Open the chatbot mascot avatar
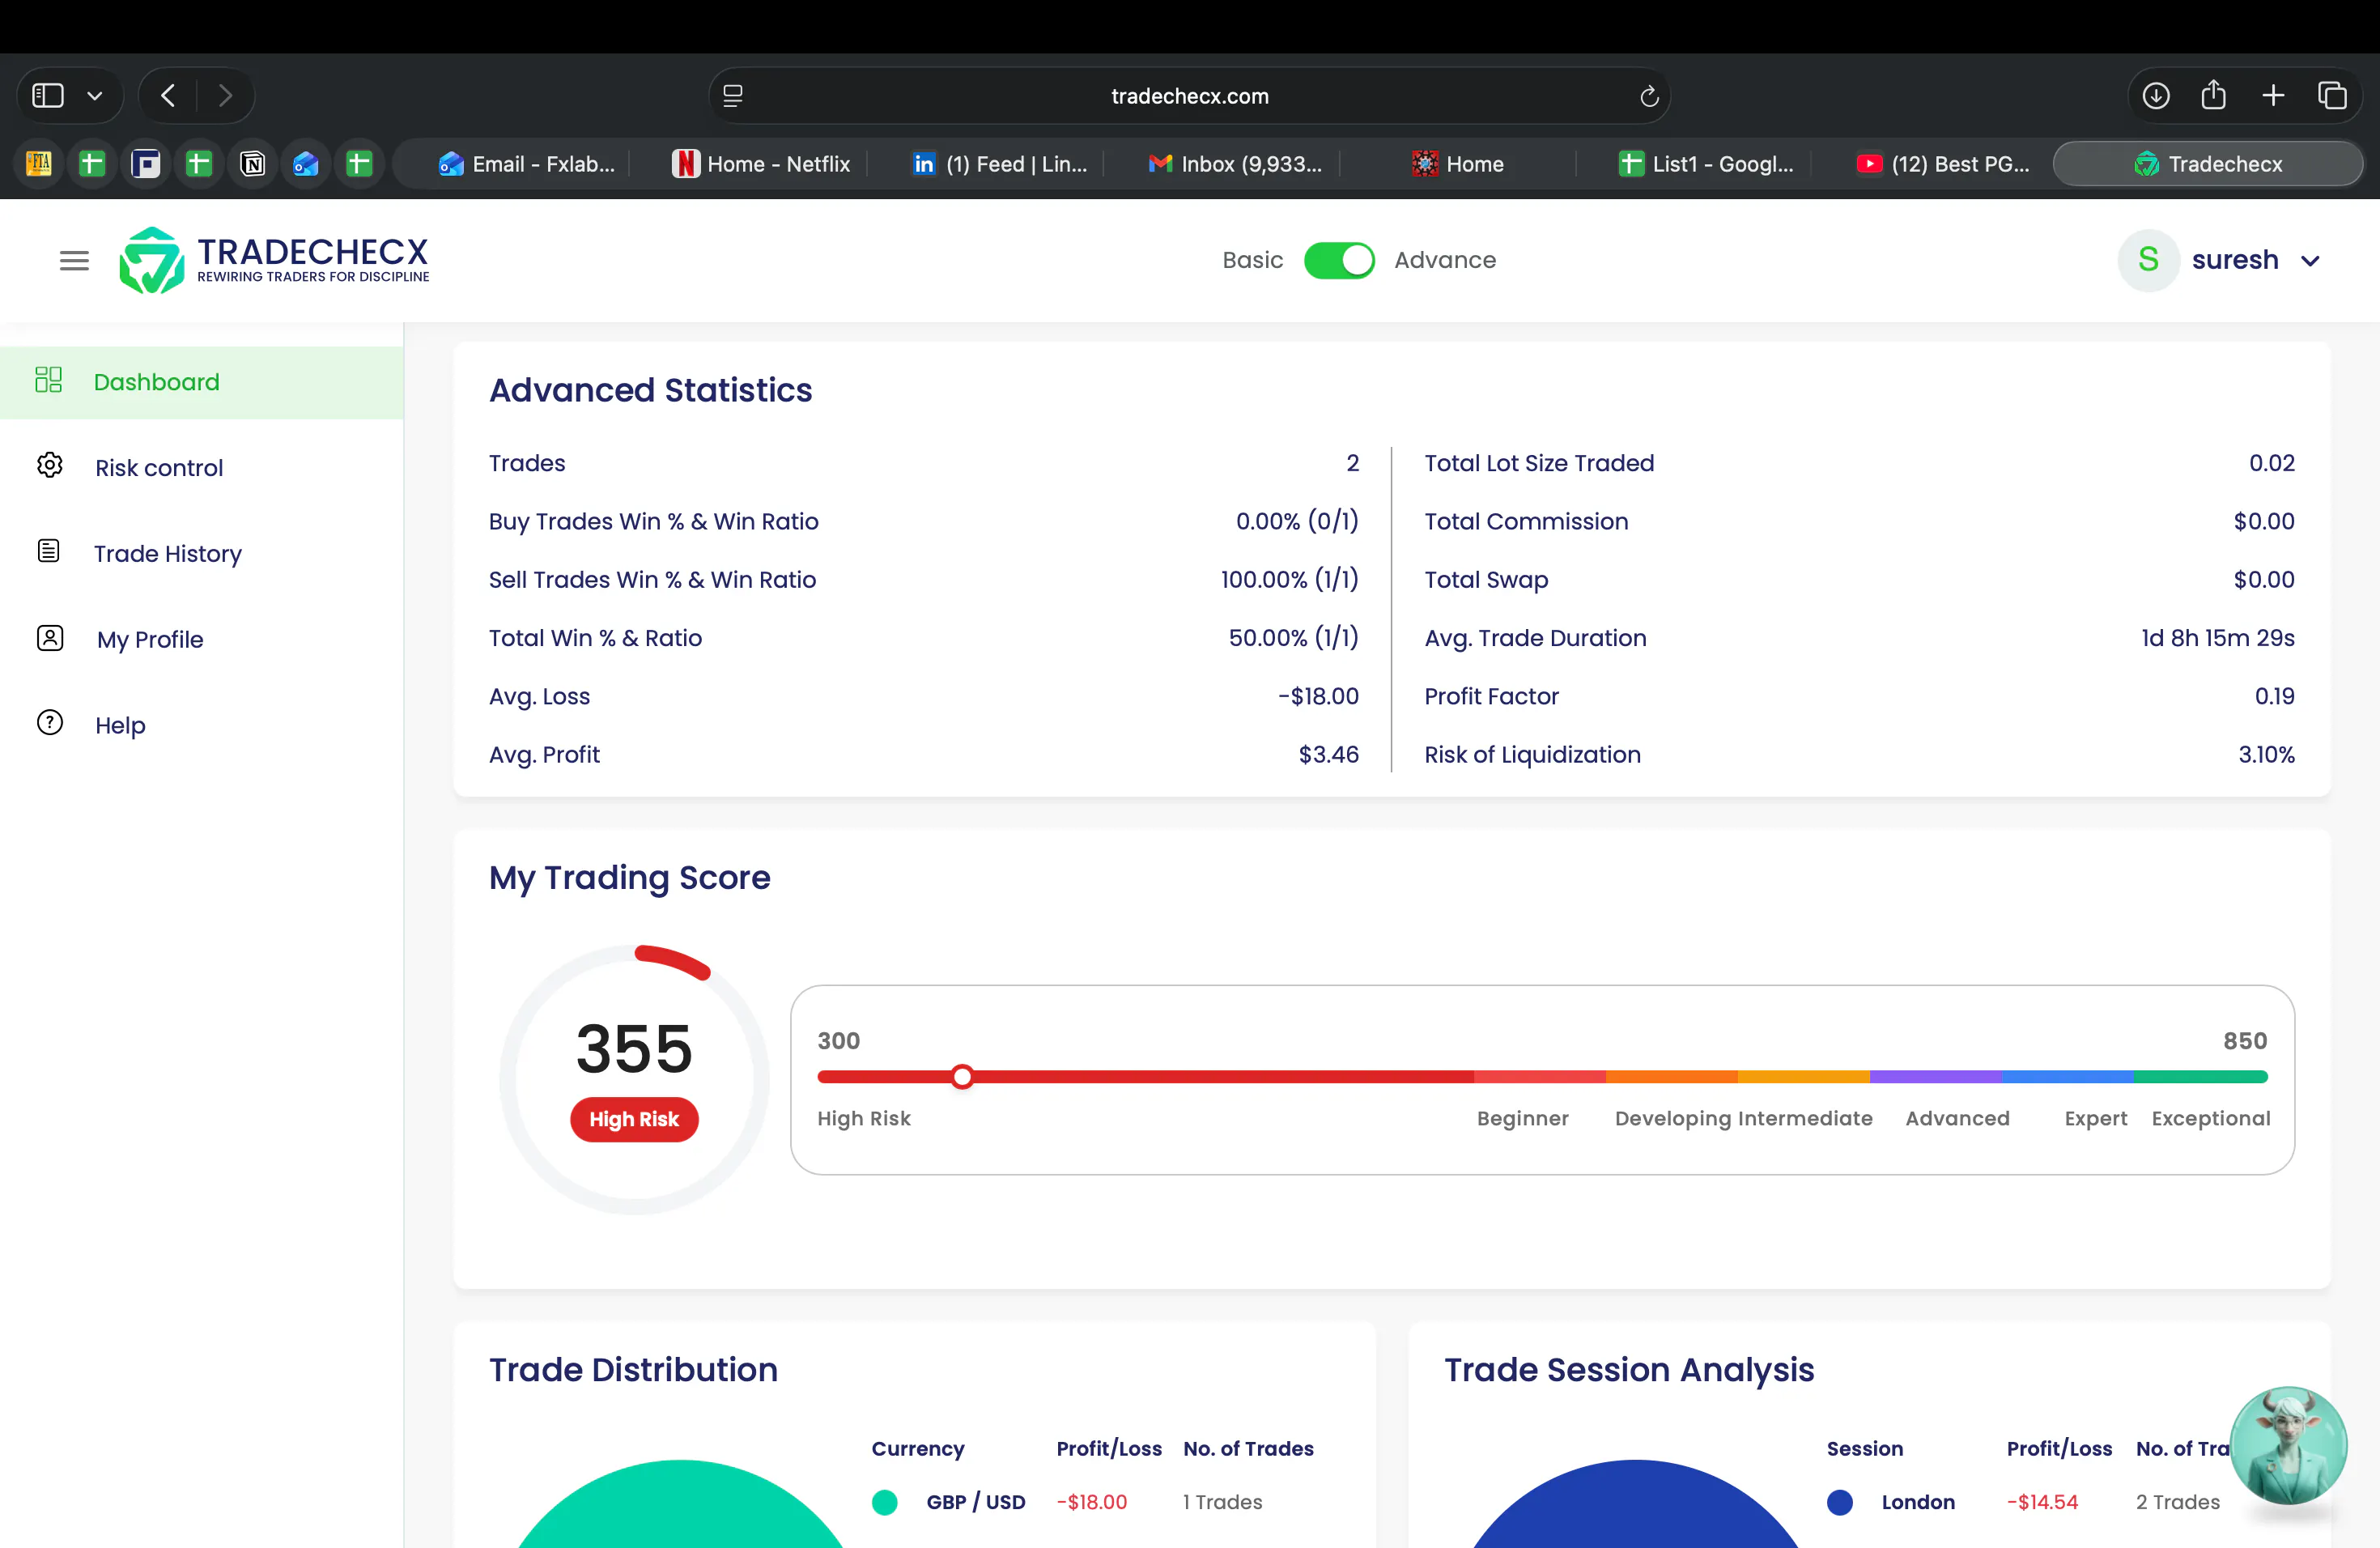The height and width of the screenshot is (1548, 2380). coord(2288,1445)
